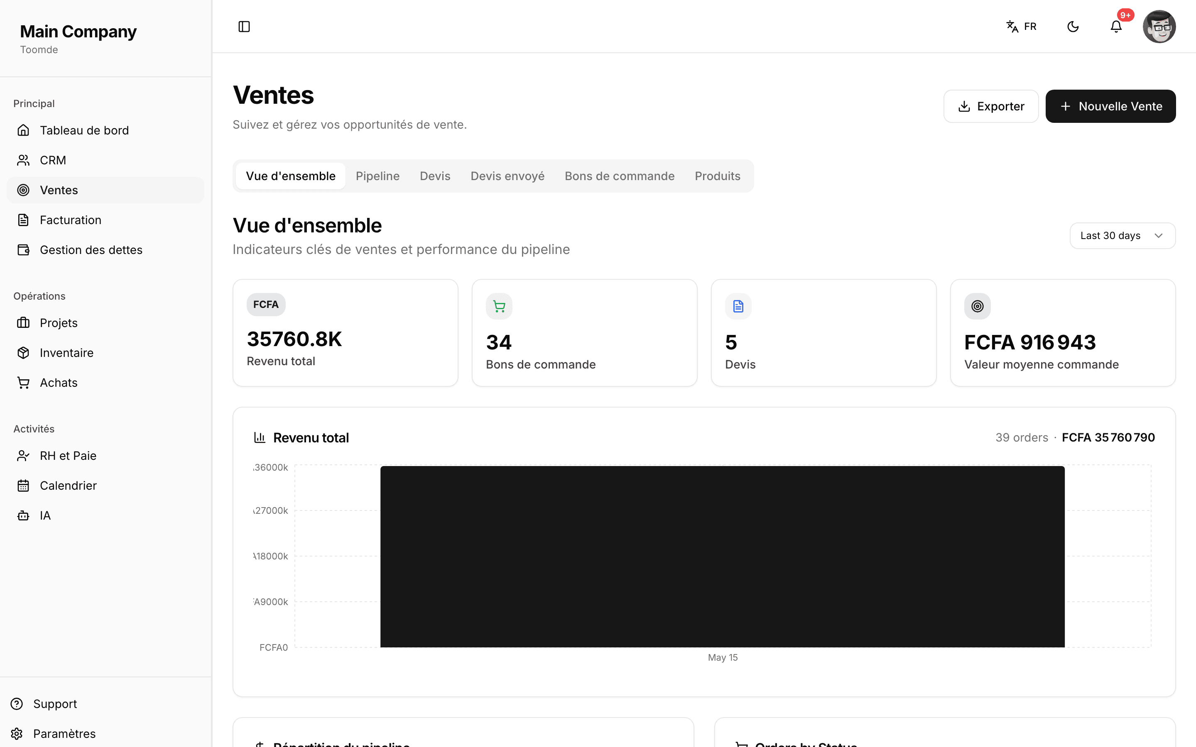Switch to the Pipeline tab

[377, 176]
